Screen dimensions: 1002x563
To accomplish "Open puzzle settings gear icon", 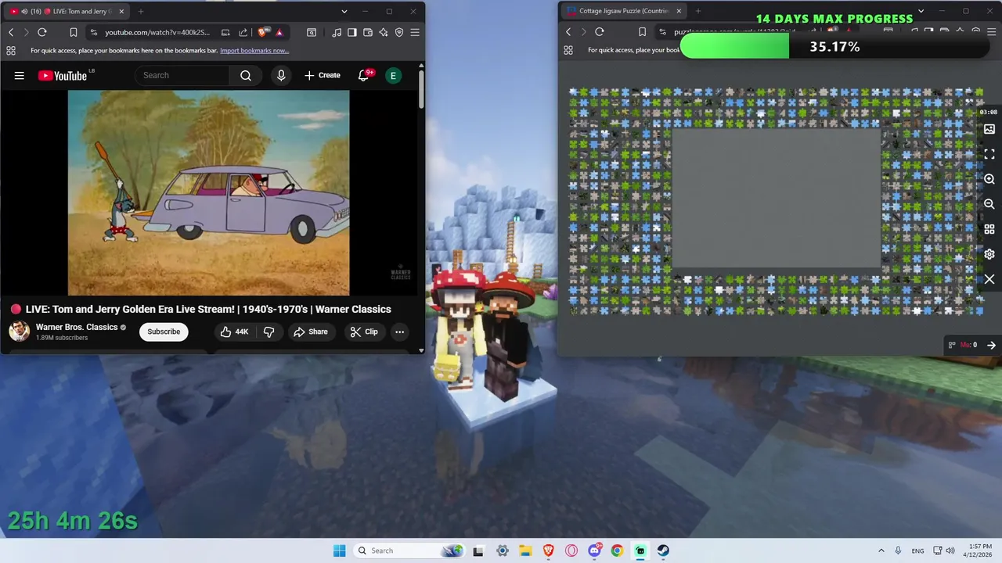I will click(x=989, y=254).
